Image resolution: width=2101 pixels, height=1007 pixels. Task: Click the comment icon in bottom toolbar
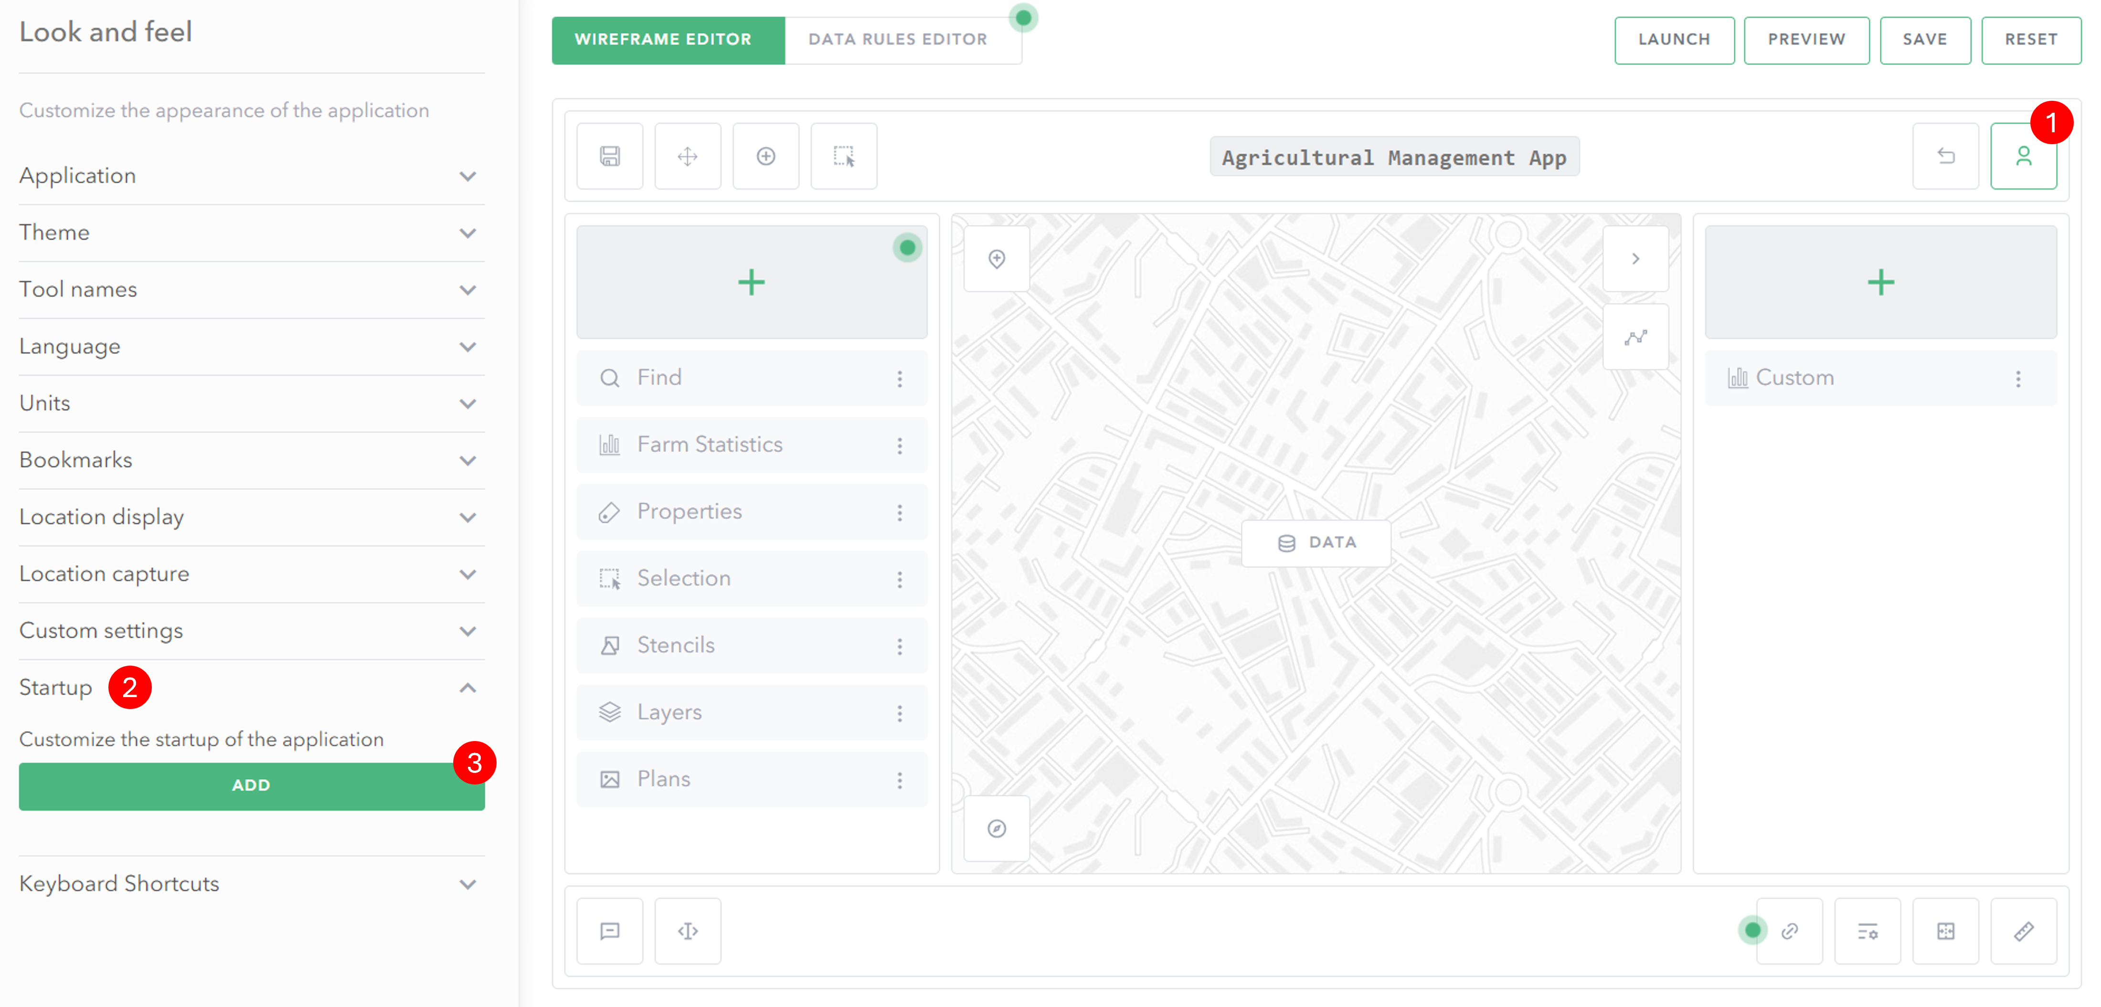pyautogui.click(x=609, y=931)
